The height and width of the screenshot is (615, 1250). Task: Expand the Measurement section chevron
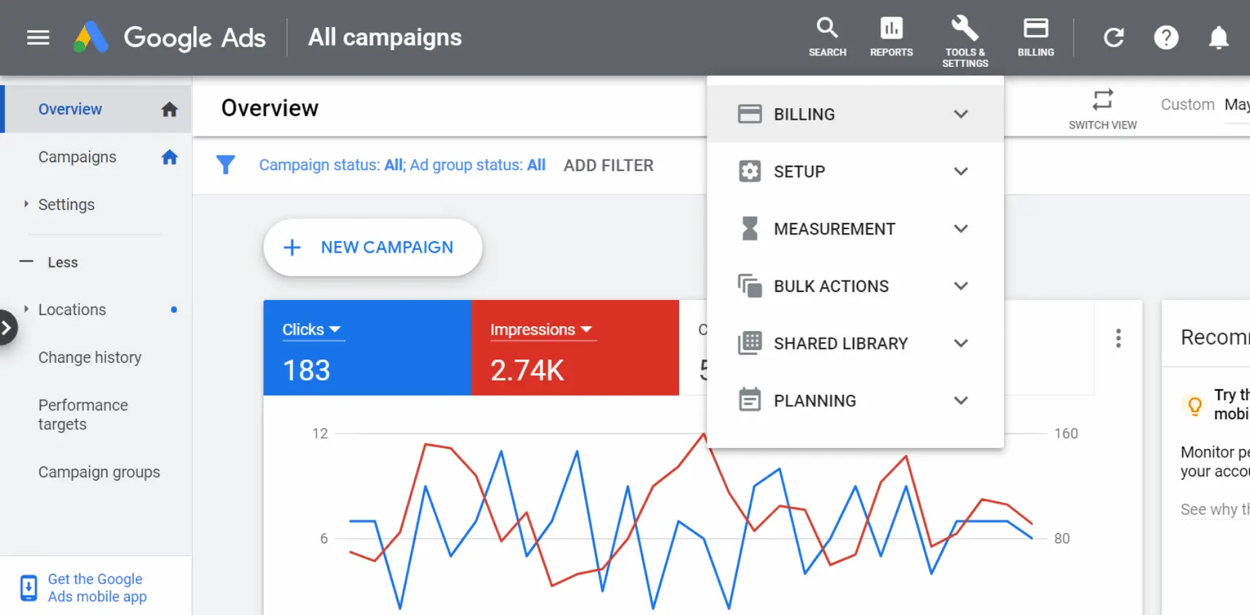point(960,229)
